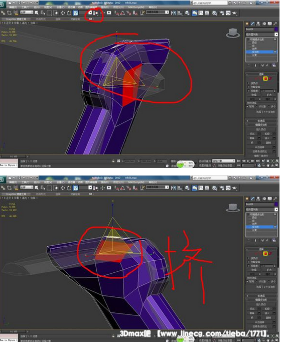Open Material Editor in top screenshot toolbar

pyautogui.click(x=214, y=13)
